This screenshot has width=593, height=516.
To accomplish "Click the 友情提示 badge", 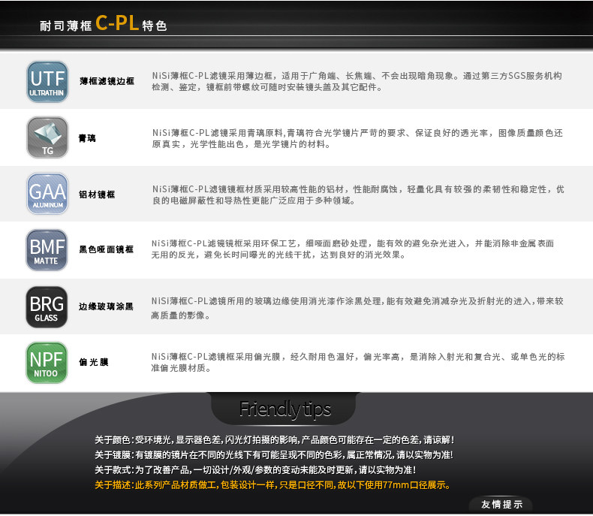I will click(x=501, y=504).
